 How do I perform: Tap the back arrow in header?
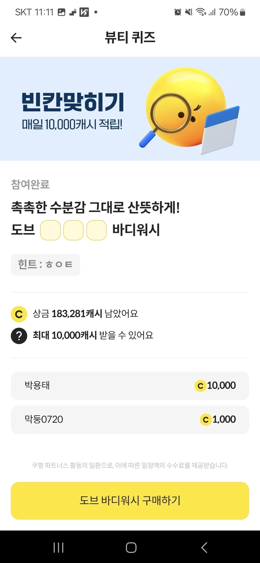pyautogui.click(x=16, y=38)
